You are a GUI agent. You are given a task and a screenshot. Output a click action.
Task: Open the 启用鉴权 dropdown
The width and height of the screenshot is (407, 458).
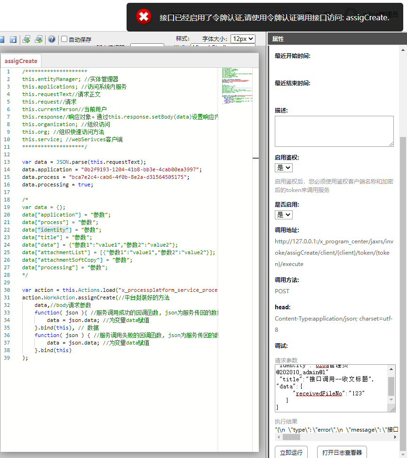283,168
